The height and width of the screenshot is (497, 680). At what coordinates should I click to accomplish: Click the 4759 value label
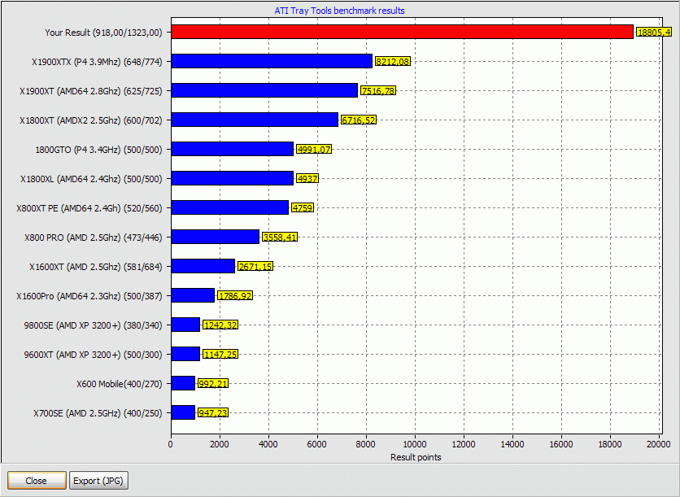(x=303, y=207)
